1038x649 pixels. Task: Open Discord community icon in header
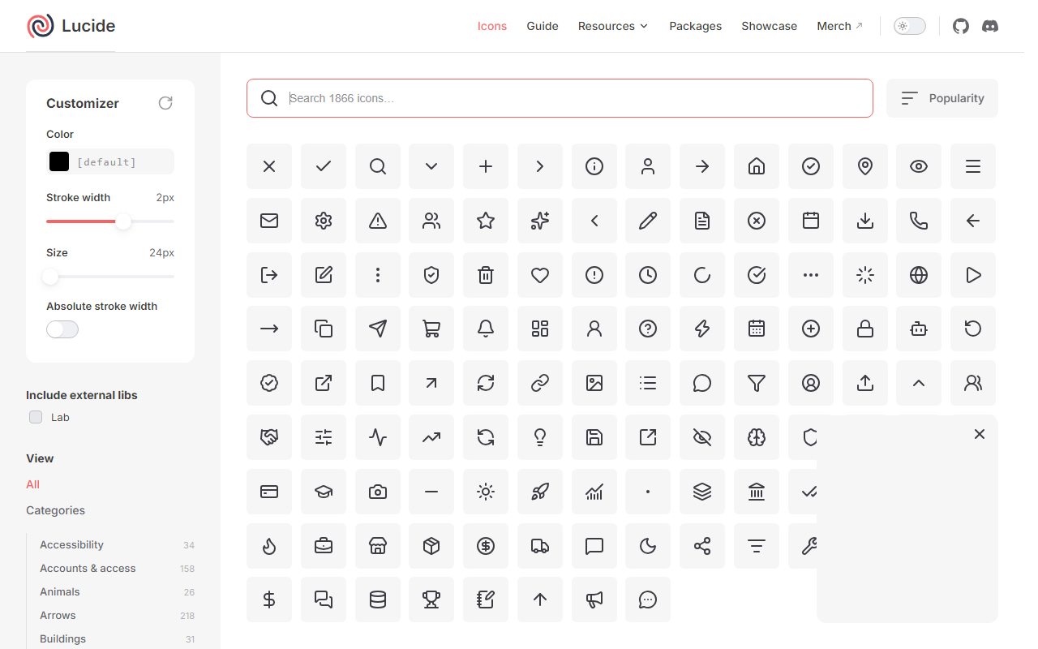tap(990, 26)
